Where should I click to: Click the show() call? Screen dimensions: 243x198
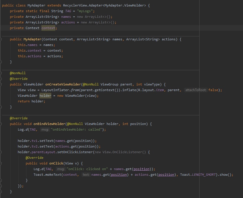tap(226, 175)
